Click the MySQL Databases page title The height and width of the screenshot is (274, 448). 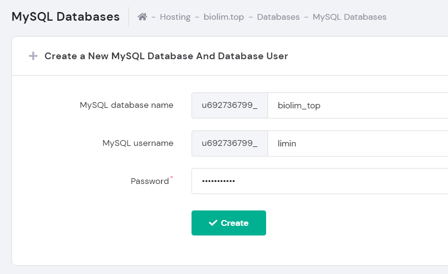tap(65, 16)
